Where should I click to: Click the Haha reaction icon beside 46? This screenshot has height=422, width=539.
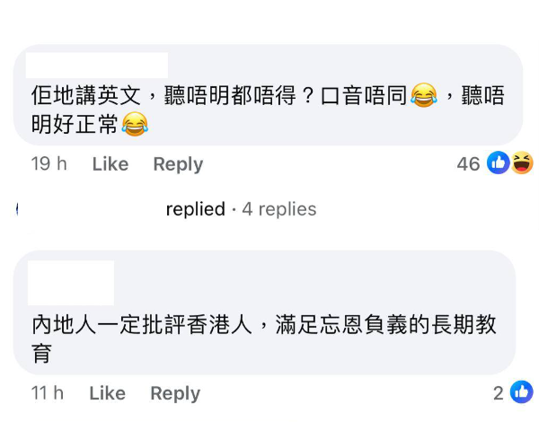tap(521, 163)
